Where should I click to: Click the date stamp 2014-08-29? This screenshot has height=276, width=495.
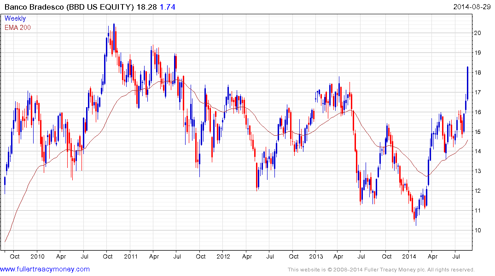point(472,6)
